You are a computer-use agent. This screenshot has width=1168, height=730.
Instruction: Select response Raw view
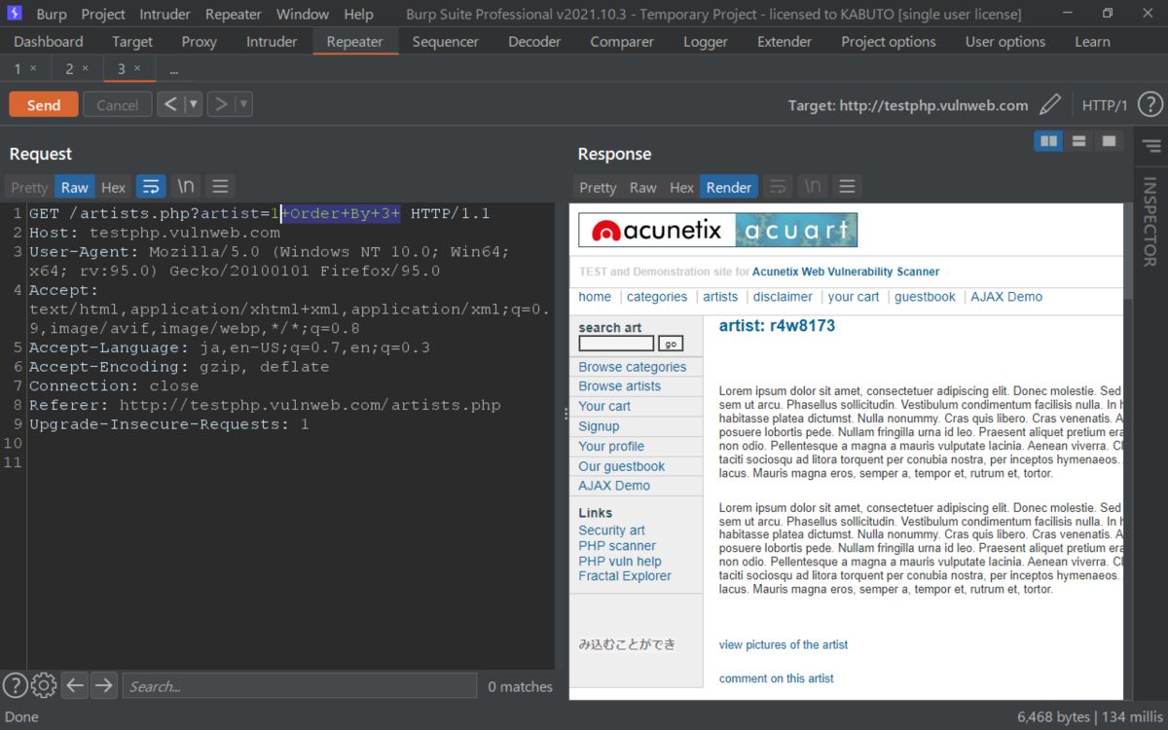(642, 187)
